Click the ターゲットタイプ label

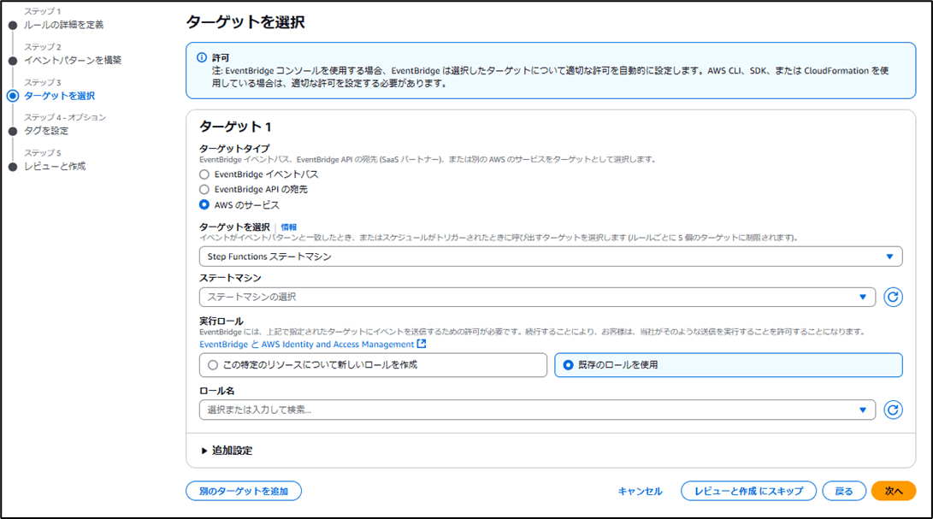pyautogui.click(x=234, y=148)
